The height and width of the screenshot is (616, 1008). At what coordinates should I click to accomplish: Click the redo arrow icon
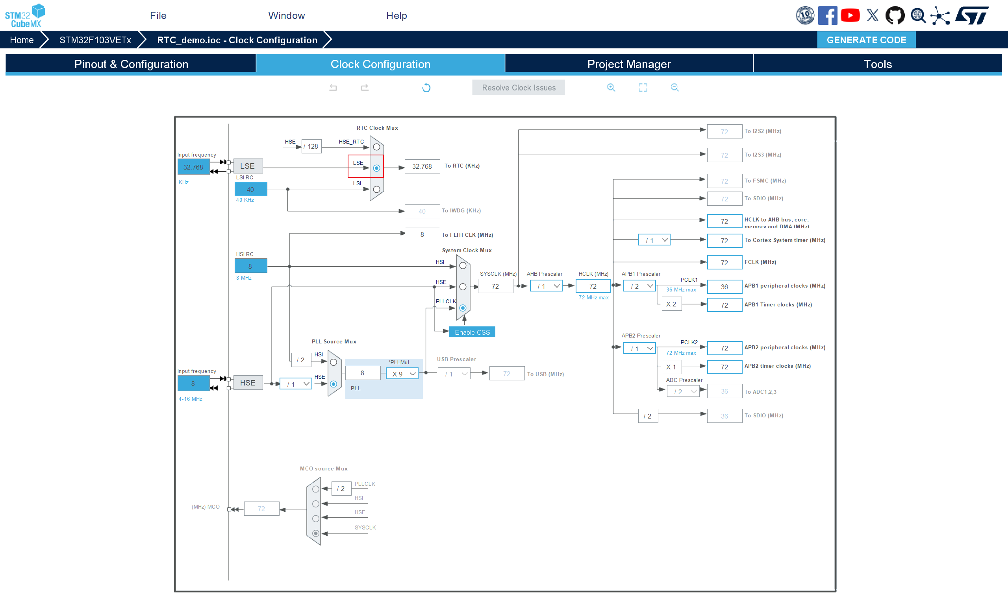point(365,87)
